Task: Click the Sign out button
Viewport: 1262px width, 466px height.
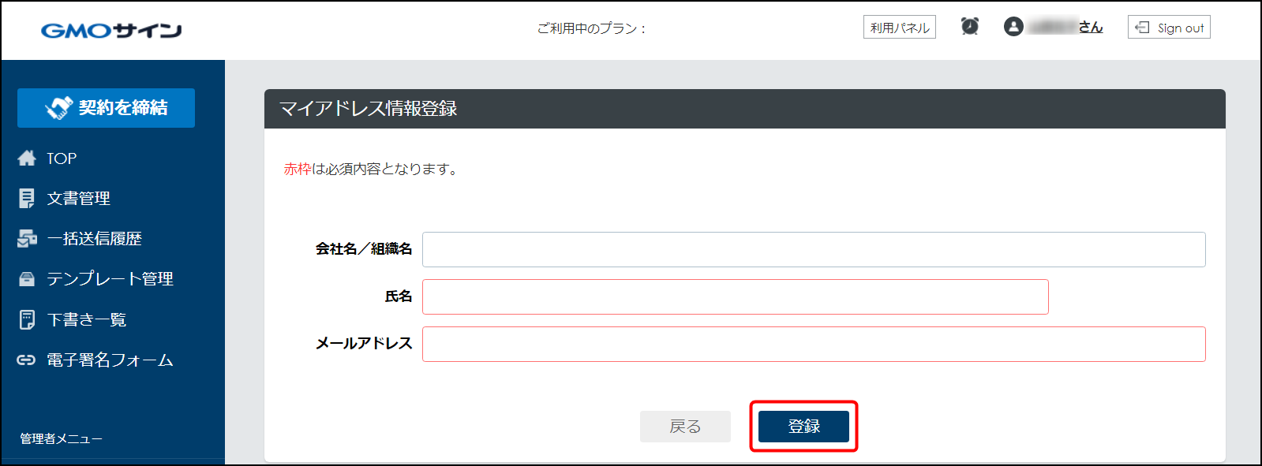Action: coord(1169,28)
